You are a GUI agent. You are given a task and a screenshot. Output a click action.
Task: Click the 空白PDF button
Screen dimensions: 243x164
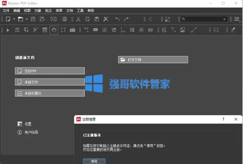tap(50, 71)
